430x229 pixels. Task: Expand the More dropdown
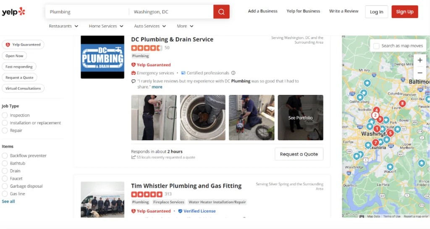tap(185, 26)
